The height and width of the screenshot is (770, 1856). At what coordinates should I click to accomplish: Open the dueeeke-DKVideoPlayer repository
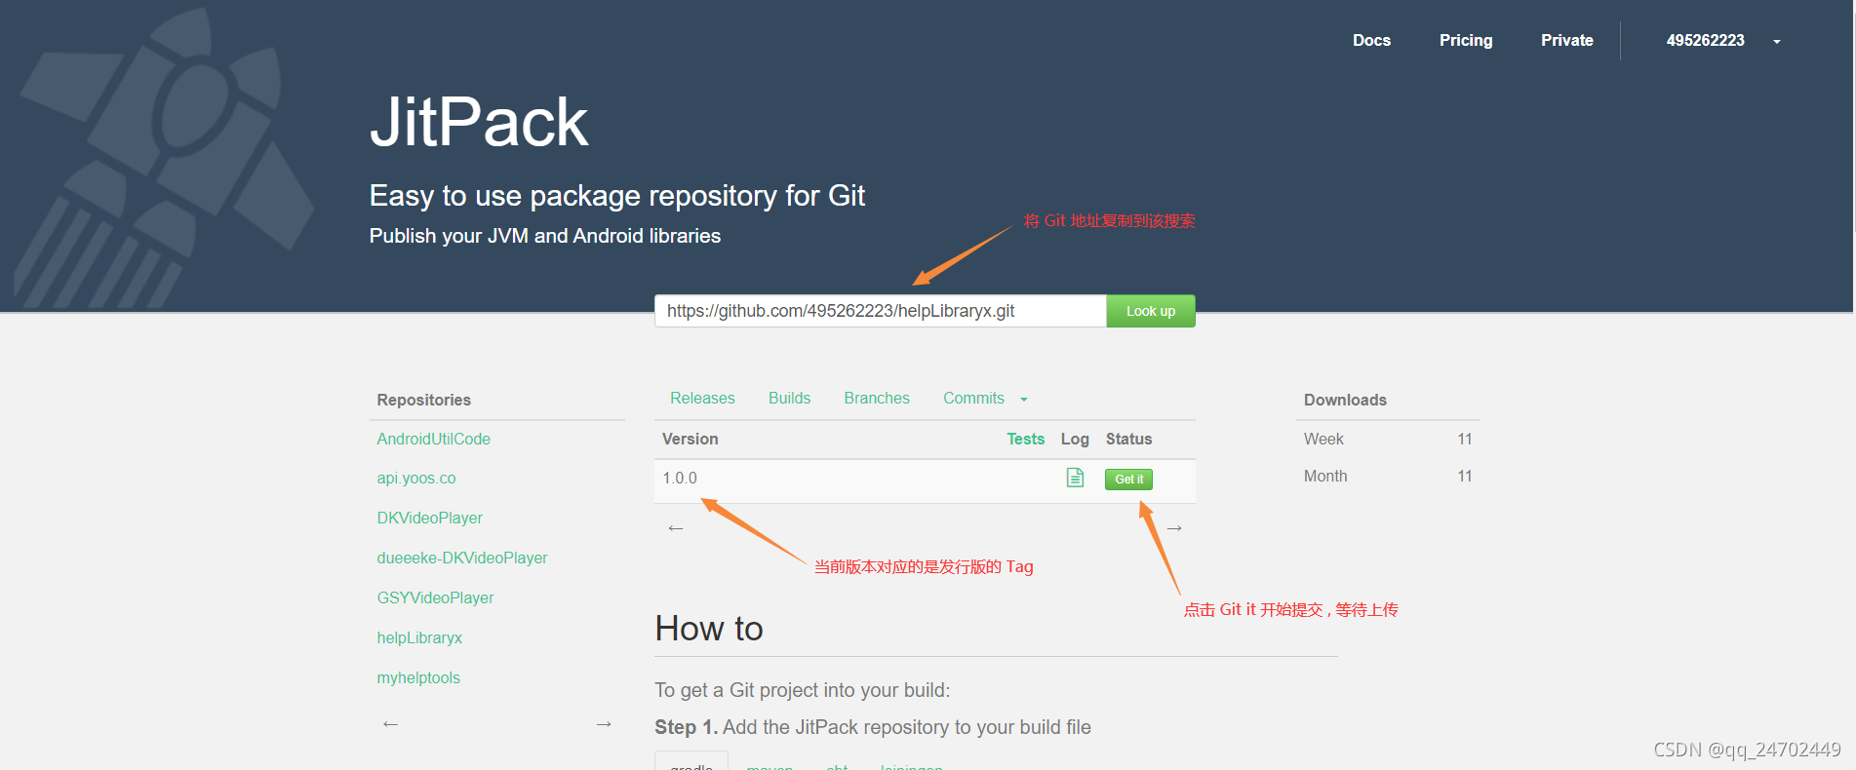462,558
